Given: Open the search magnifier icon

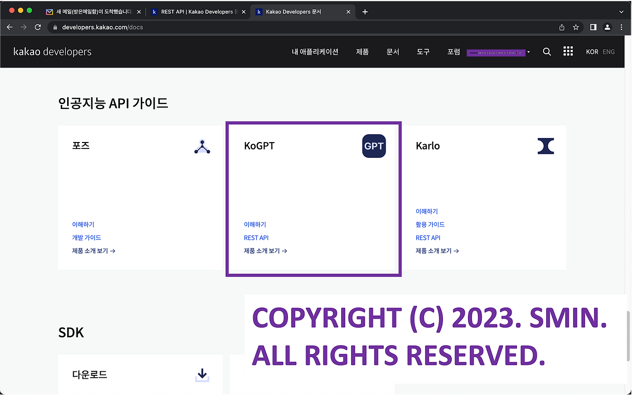Looking at the screenshot, I should 547,52.
